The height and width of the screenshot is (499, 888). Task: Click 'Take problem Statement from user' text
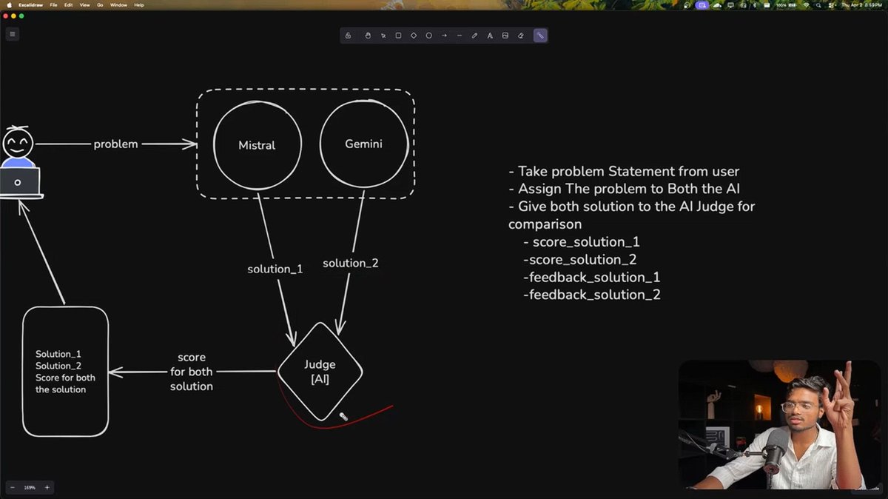(628, 171)
